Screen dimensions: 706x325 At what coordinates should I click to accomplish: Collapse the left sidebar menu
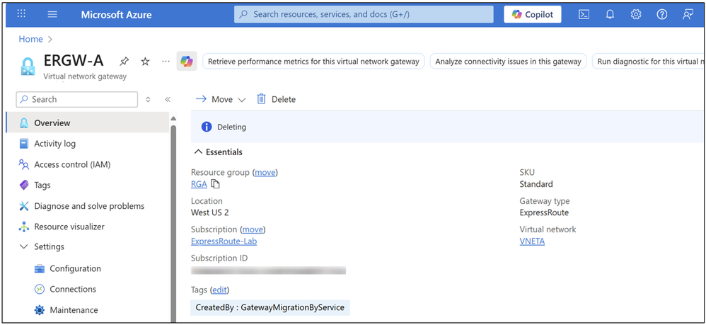coord(168,100)
